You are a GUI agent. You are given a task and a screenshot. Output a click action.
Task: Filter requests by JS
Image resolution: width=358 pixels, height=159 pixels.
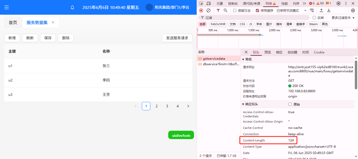251,24
